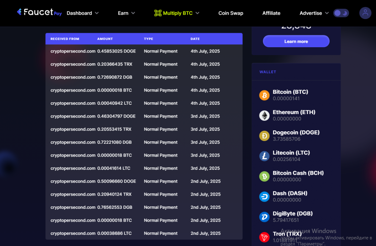This screenshot has width=376, height=246.
Task: Click 3rd July, 2025 in 0.46304797 DOGE row
Action: coord(205,116)
